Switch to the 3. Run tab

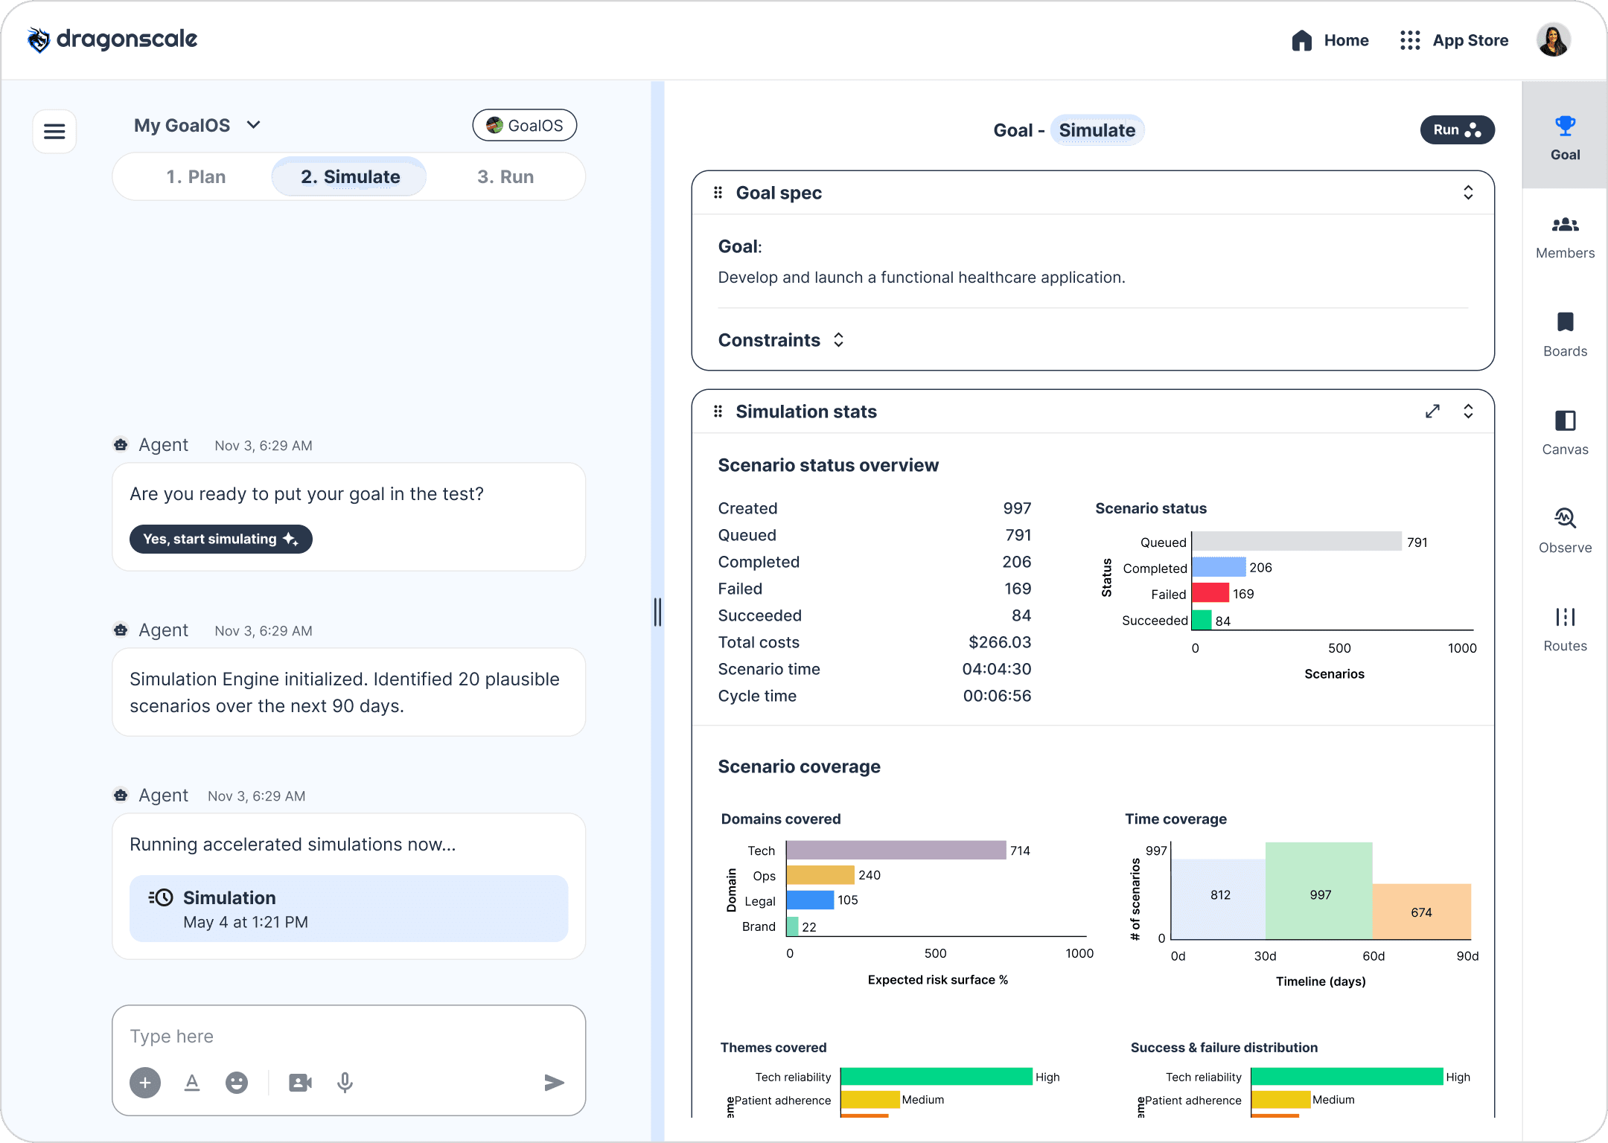(x=505, y=177)
